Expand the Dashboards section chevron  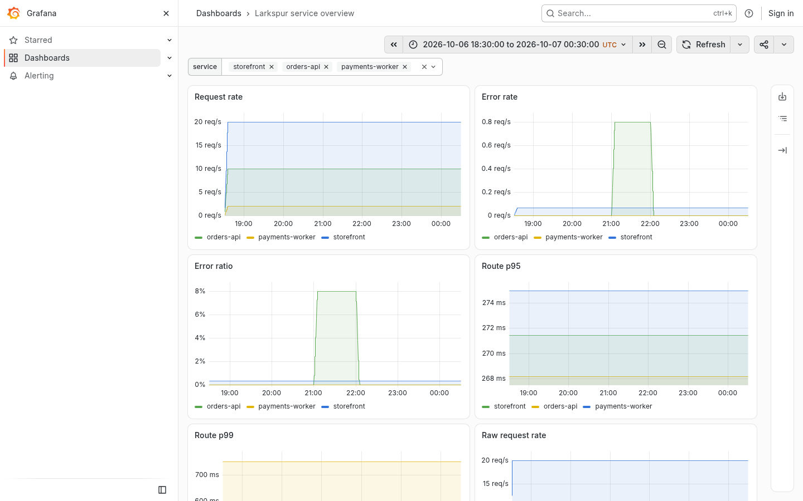click(x=170, y=58)
